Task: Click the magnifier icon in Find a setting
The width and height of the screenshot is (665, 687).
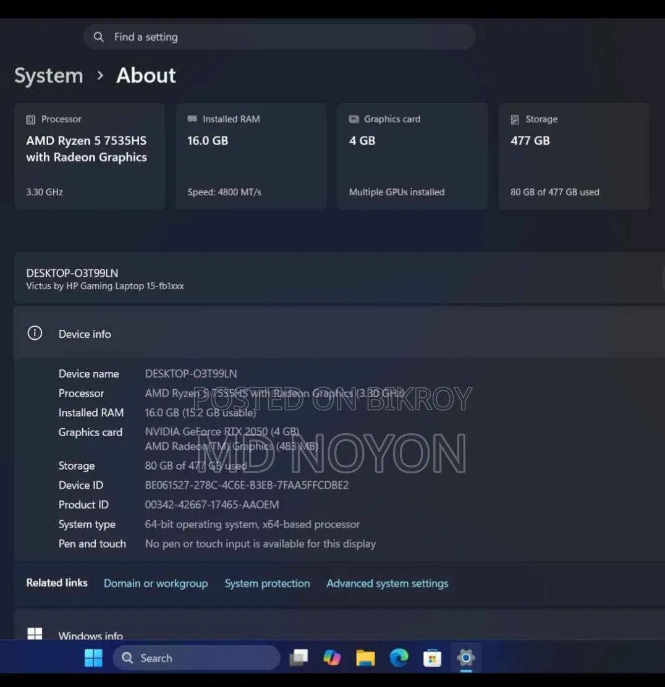Action: tap(99, 37)
